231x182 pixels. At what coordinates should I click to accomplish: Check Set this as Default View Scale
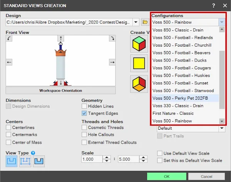[x=160, y=160]
